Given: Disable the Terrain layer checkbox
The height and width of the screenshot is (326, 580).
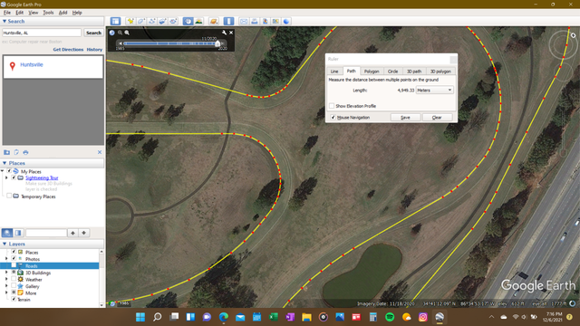Looking at the screenshot, I should [14, 300].
